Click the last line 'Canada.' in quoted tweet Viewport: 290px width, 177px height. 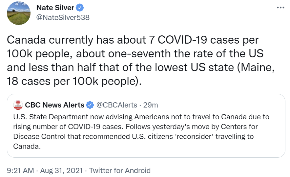click(x=27, y=146)
